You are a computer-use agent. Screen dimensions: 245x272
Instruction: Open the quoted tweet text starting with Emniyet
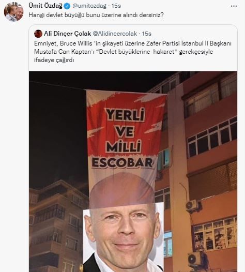[133, 52]
